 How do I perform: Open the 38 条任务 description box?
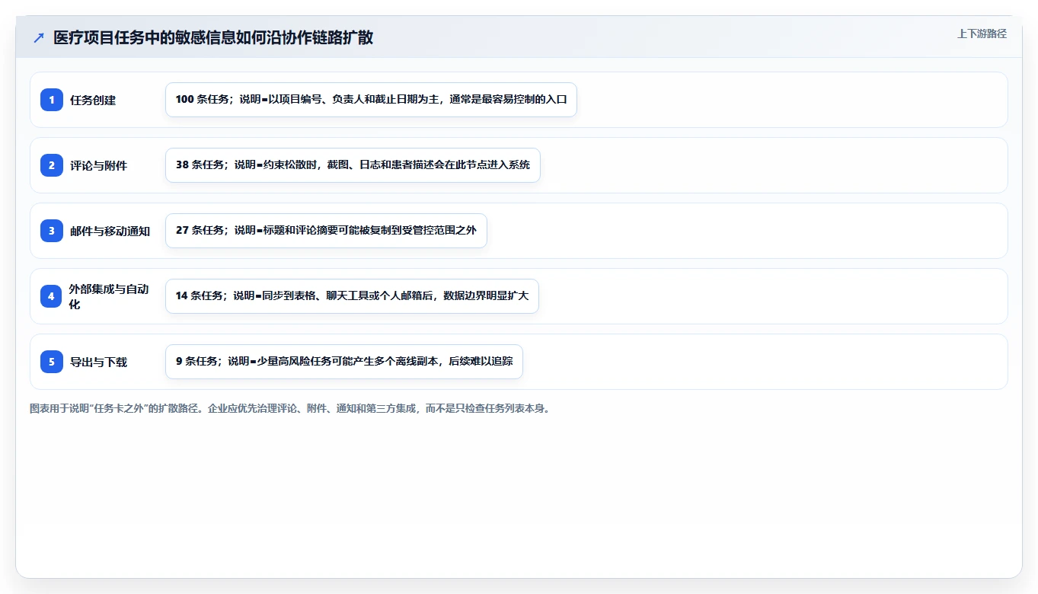coord(353,165)
